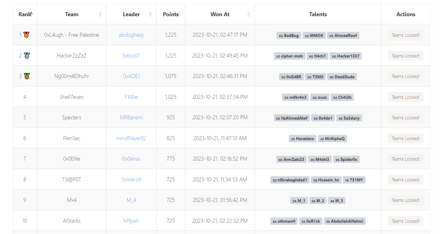Click the Talents column header
Image resolution: width=441 pixels, height=234 pixels.
tap(318, 14)
